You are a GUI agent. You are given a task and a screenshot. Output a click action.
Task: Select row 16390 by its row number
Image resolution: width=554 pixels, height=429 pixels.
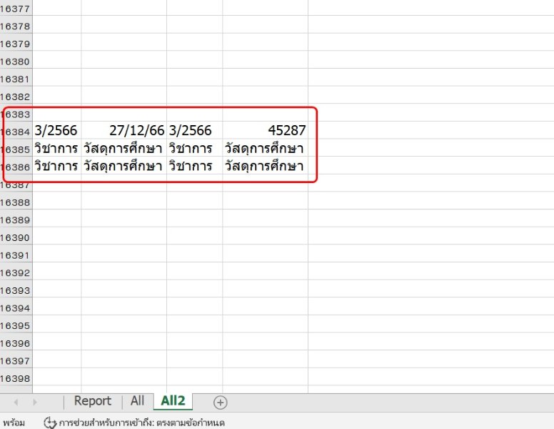click(x=15, y=237)
